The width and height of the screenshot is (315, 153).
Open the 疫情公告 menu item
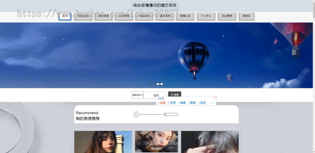[185, 16]
